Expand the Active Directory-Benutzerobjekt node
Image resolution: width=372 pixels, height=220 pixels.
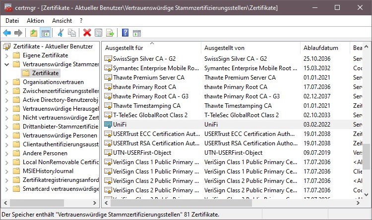click(x=6, y=100)
